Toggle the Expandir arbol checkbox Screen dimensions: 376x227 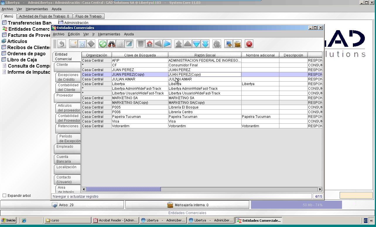[x=4, y=195]
